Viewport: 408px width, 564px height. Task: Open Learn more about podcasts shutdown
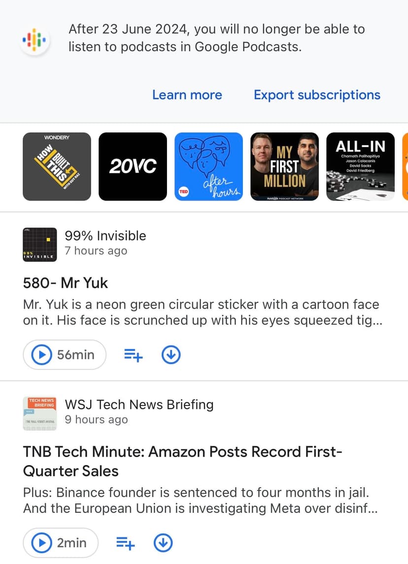(187, 95)
